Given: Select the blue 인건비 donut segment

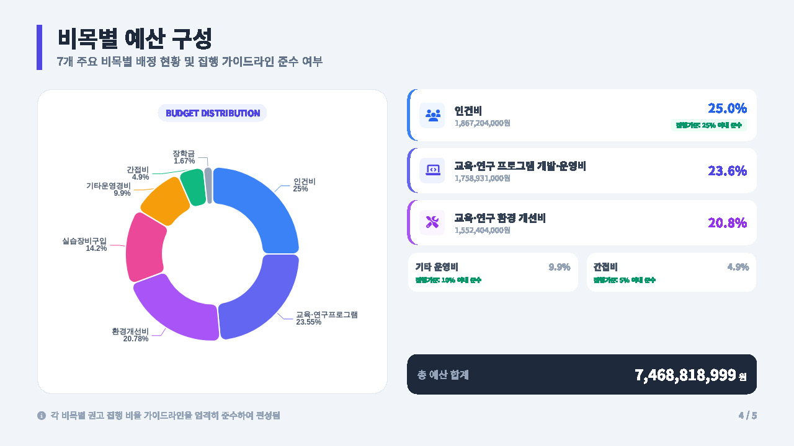Looking at the screenshot, I should [x=261, y=204].
